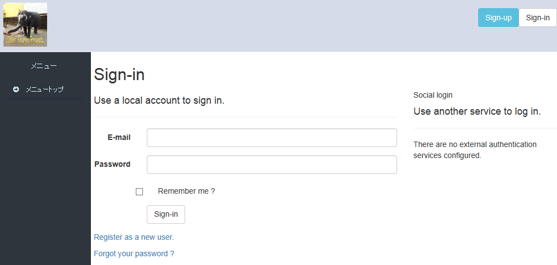Click the Password field label
The image size is (557, 265).
click(112, 164)
